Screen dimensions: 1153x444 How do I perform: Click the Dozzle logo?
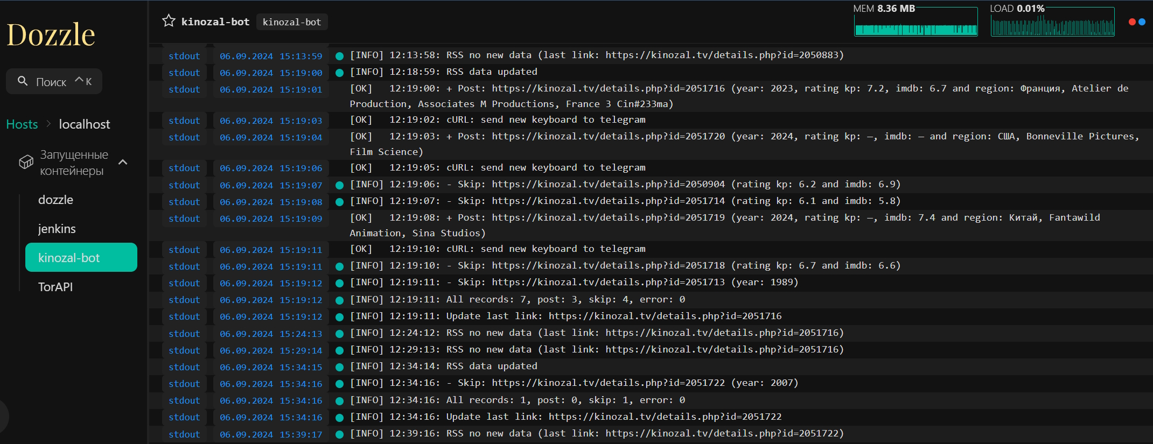[x=51, y=34]
